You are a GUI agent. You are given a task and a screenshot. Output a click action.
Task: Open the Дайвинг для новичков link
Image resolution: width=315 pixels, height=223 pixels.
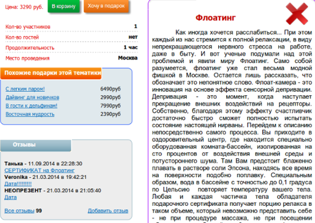[x=32, y=97]
